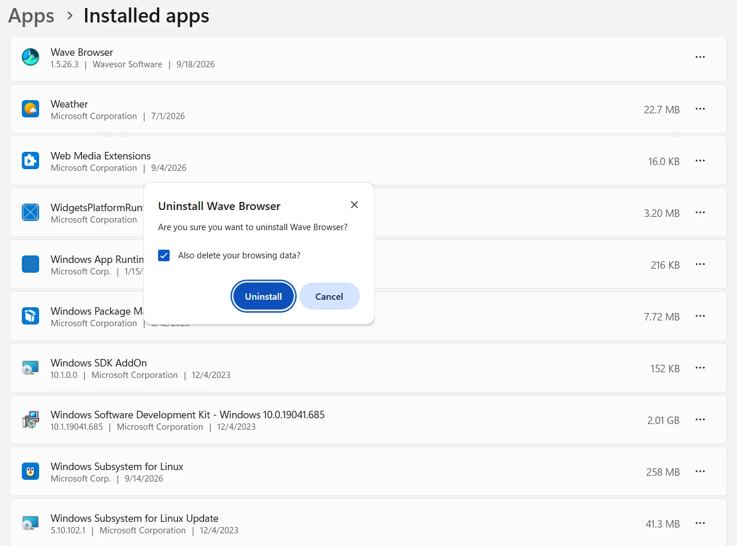Open more options for Wave Browser
737x546 pixels.
pos(700,57)
